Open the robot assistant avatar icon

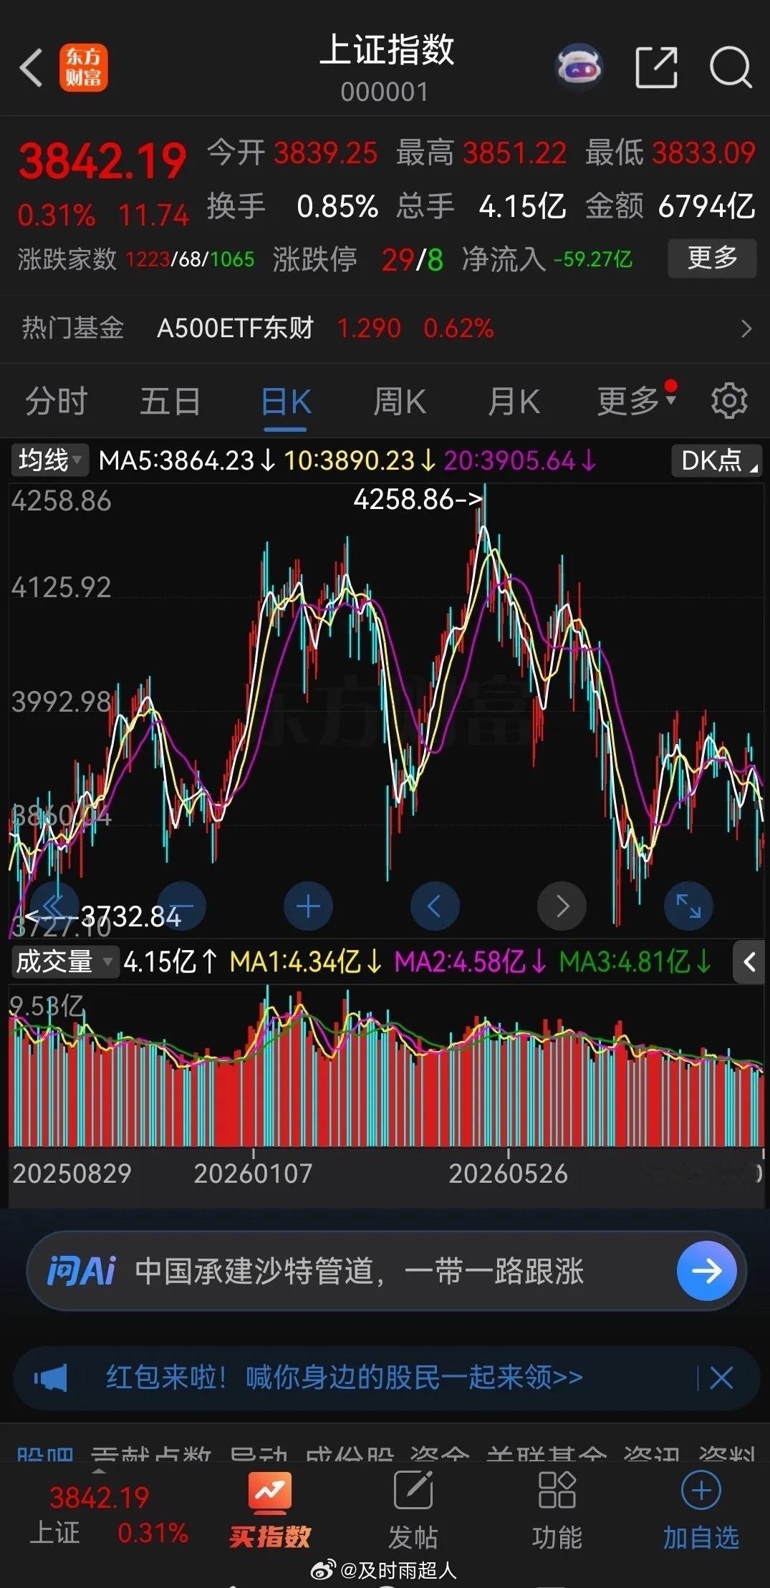tap(579, 68)
